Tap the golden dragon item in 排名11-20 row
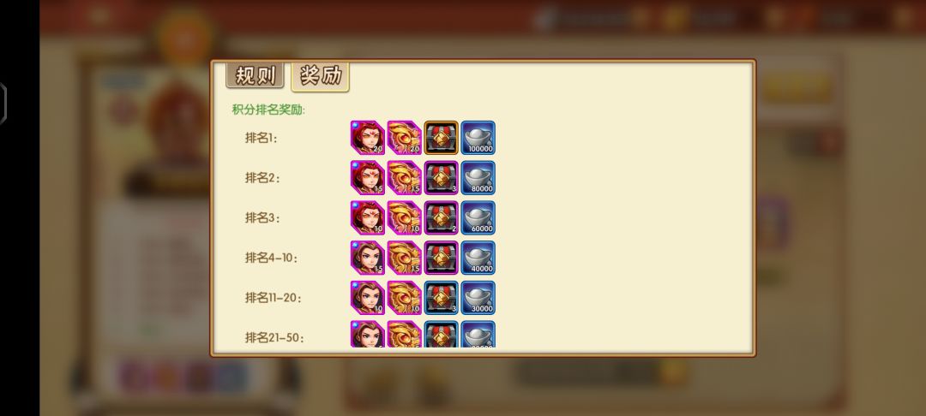Screen dimensions: 926x416 tap(405, 298)
